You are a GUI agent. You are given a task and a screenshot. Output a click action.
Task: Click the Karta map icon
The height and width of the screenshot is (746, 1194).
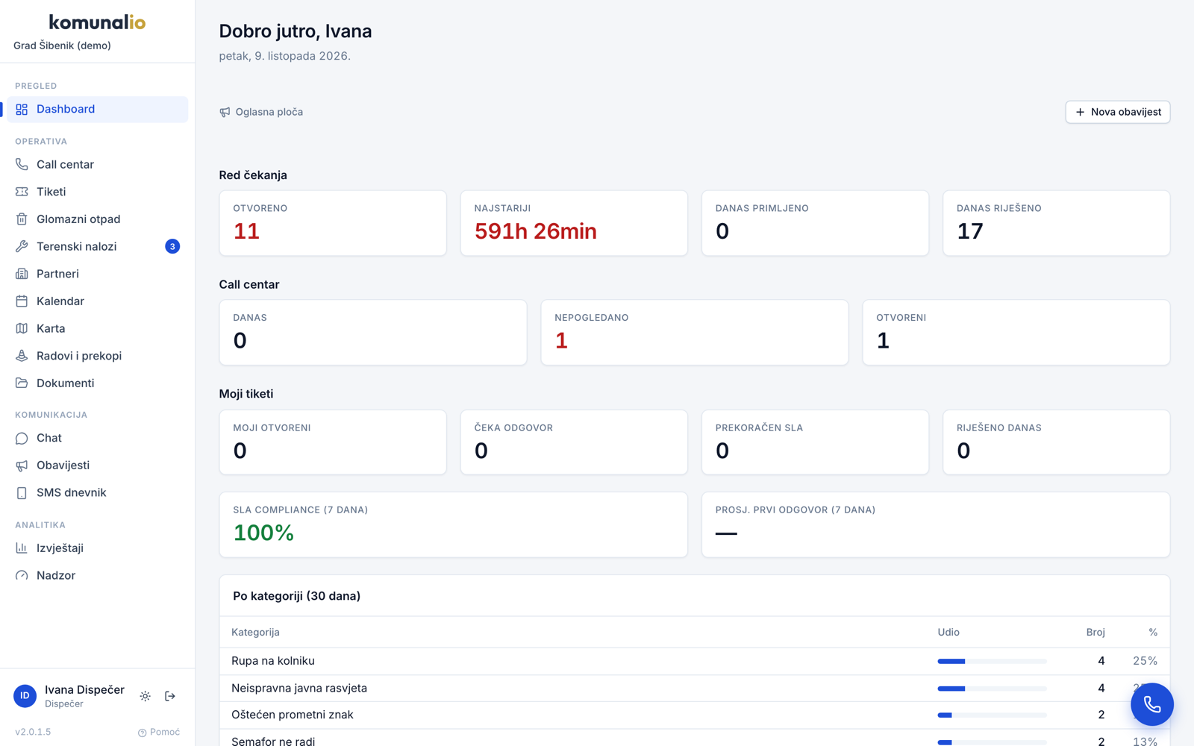tap(22, 328)
